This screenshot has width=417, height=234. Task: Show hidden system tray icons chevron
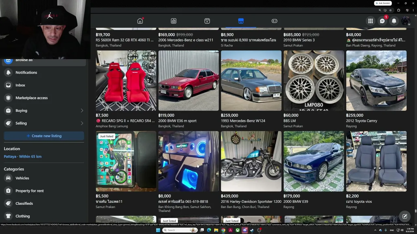point(375,230)
